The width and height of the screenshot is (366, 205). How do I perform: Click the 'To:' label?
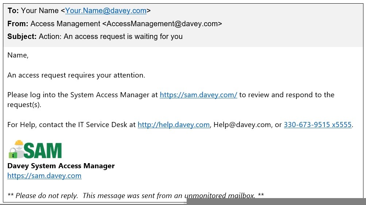[13, 11]
